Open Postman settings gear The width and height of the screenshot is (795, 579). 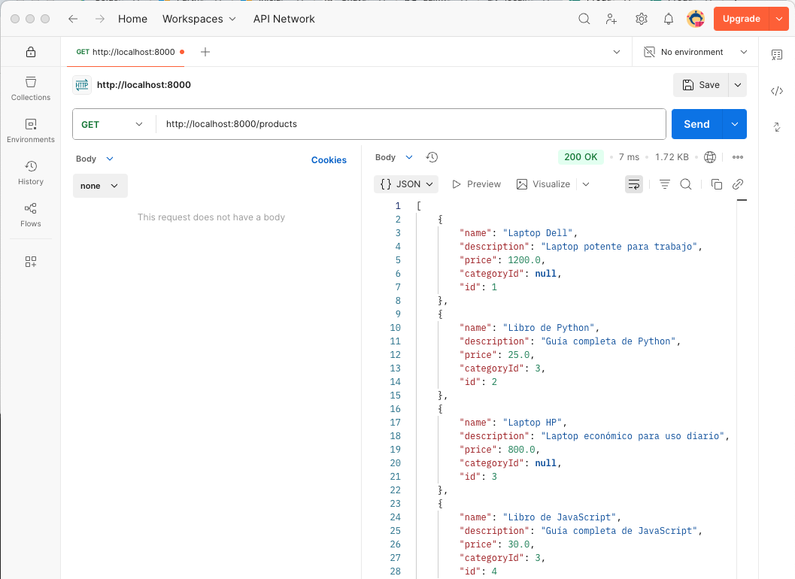point(642,19)
